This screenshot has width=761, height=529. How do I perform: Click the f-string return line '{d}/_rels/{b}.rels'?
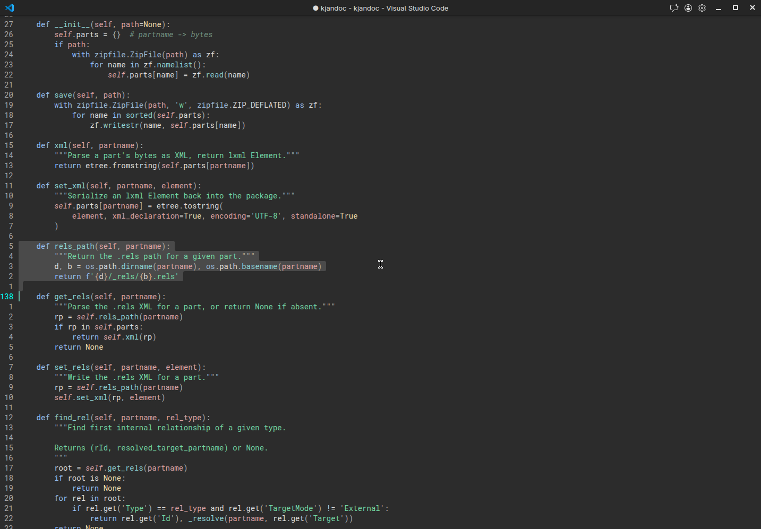point(116,276)
